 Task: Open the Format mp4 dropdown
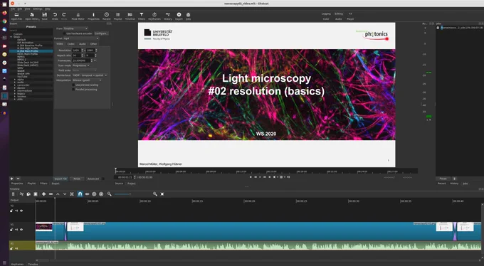(x=81, y=38)
